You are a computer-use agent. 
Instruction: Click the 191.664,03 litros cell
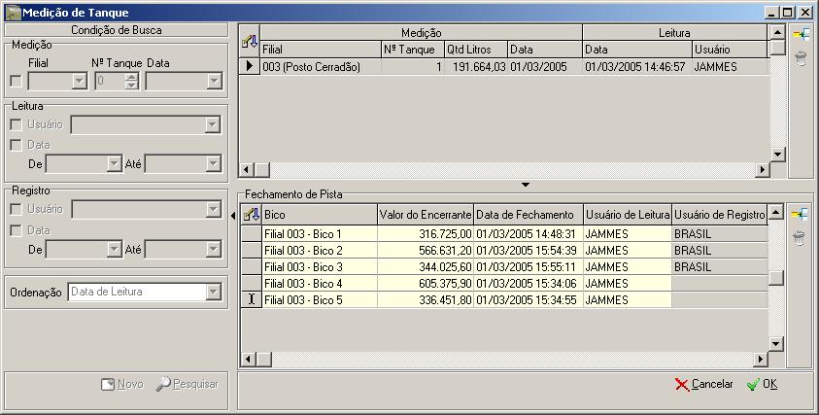476,67
